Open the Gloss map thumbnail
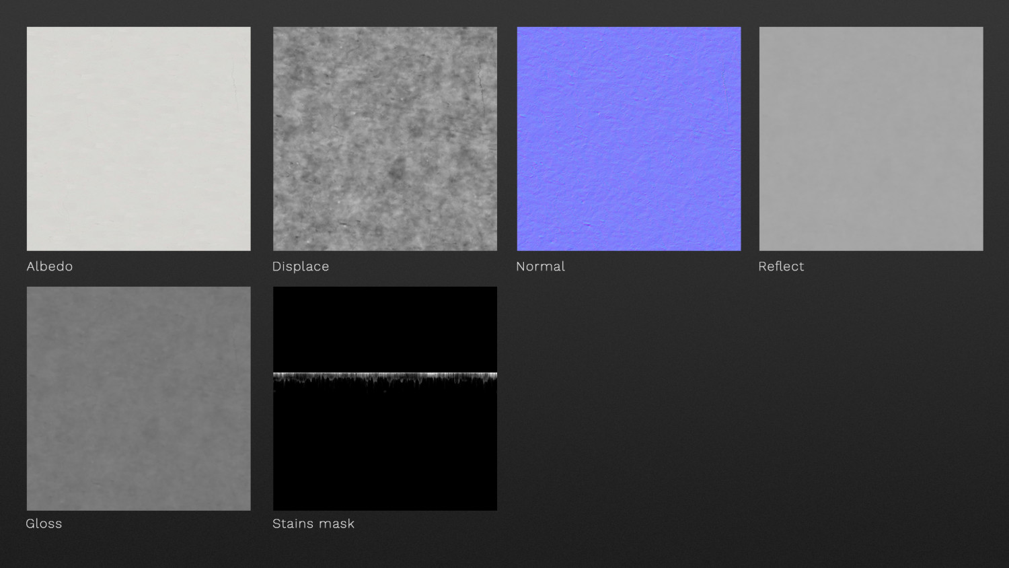 click(139, 398)
